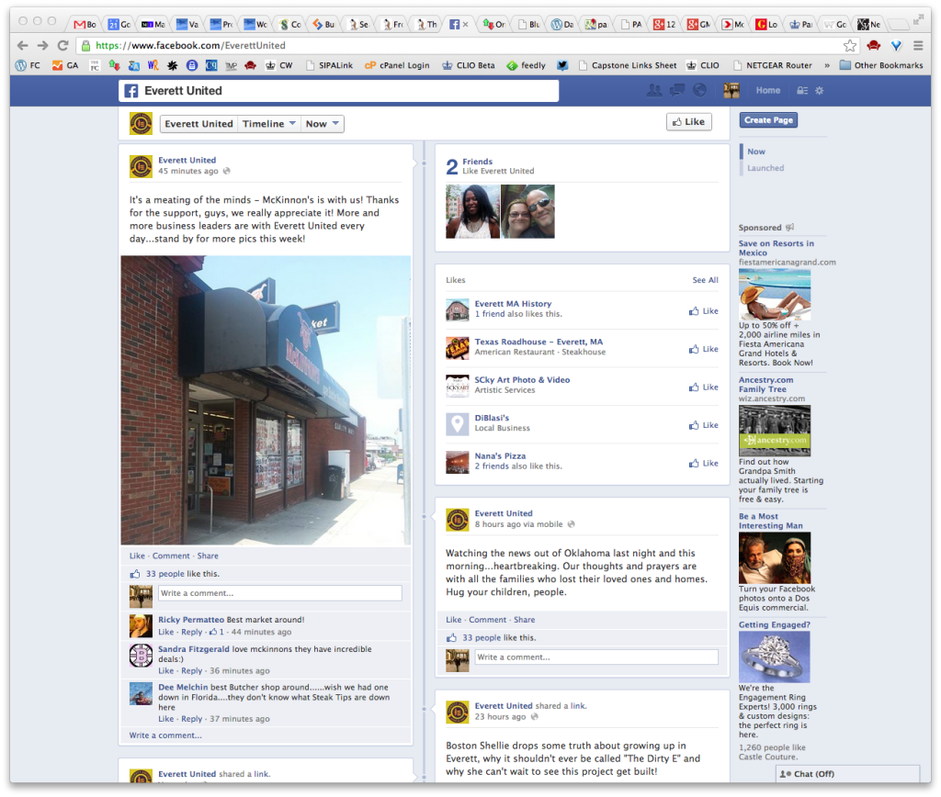Image resolution: width=941 pixels, height=797 pixels.
Task: Reload the Facebook page
Action: (63, 46)
